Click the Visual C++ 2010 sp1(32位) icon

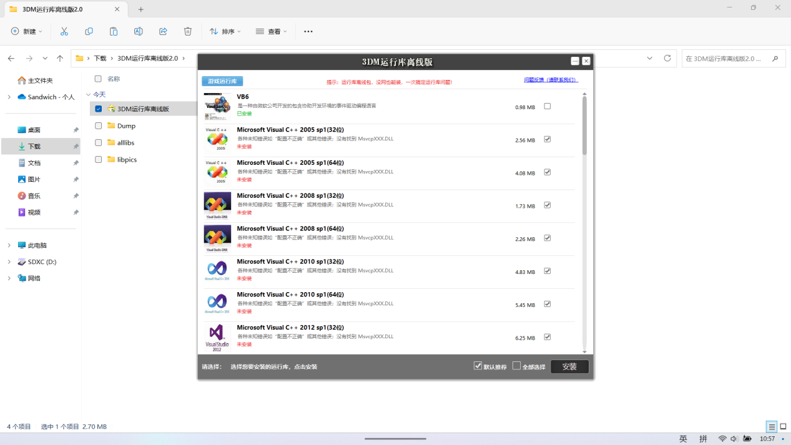[x=217, y=271]
